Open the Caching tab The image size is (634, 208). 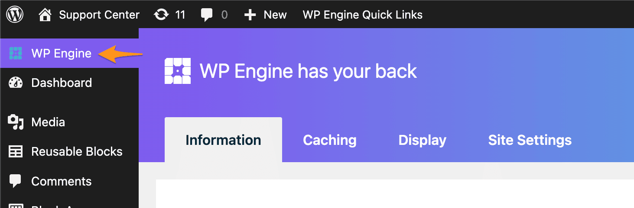coord(330,140)
